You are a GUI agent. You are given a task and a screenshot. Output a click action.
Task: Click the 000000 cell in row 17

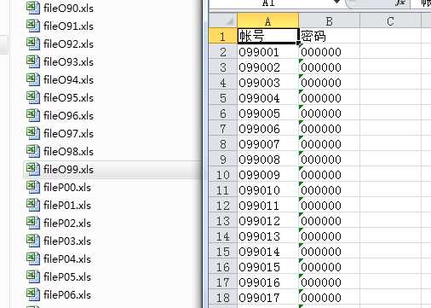pyautogui.click(x=330, y=282)
